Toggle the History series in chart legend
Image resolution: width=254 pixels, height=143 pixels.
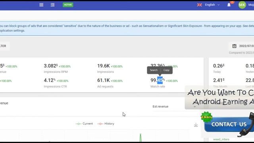coord(106,124)
